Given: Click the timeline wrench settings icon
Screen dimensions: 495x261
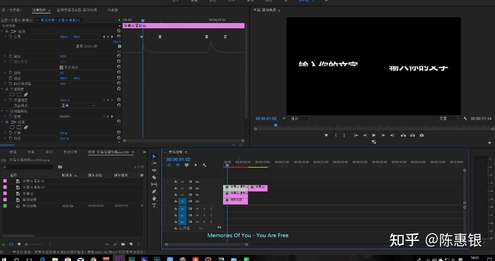Looking at the screenshot, I should [204, 165].
